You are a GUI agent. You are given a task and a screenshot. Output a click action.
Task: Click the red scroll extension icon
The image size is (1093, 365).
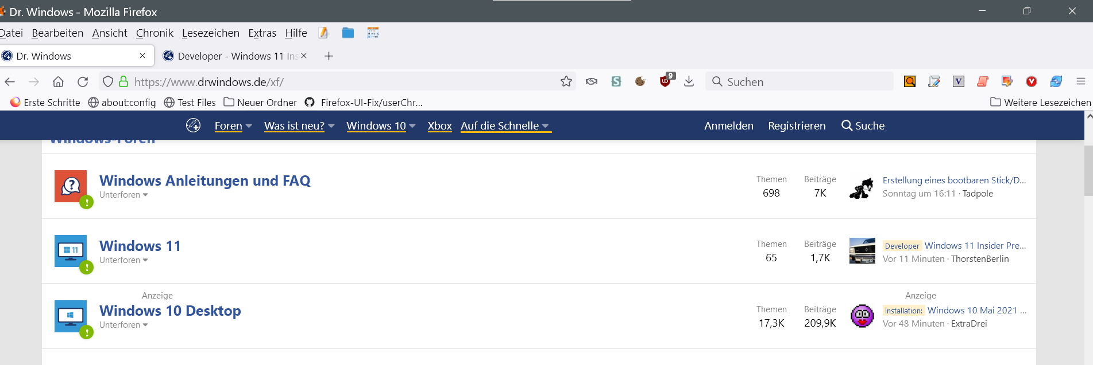(983, 81)
